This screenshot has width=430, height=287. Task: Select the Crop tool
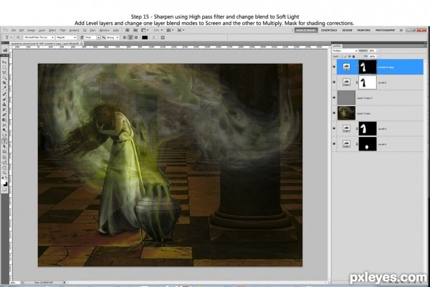coord(5,83)
